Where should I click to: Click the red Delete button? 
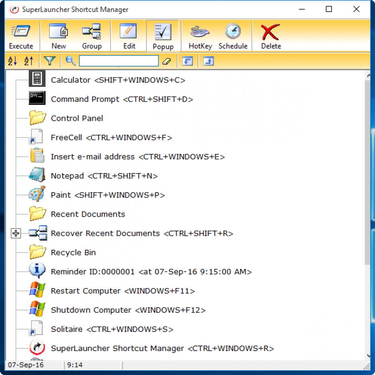pyautogui.click(x=271, y=36)
